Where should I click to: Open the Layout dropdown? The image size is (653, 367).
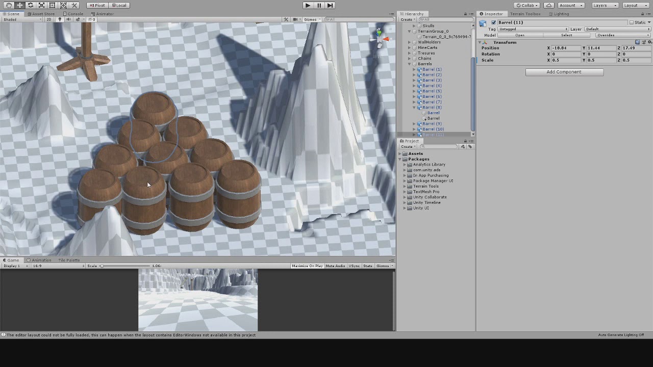pos(636,5)
